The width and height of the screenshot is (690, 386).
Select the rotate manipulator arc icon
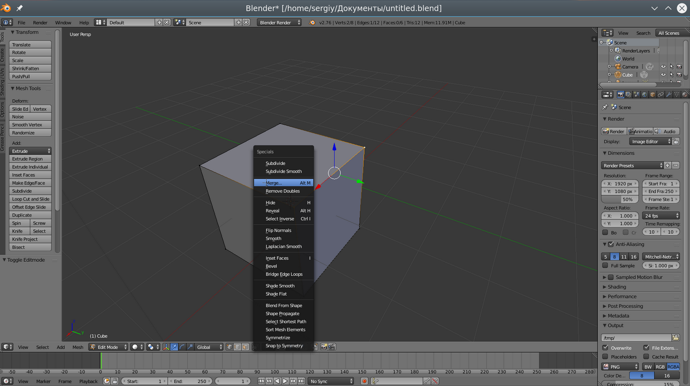pyautogui.click(x=182, y=347)
